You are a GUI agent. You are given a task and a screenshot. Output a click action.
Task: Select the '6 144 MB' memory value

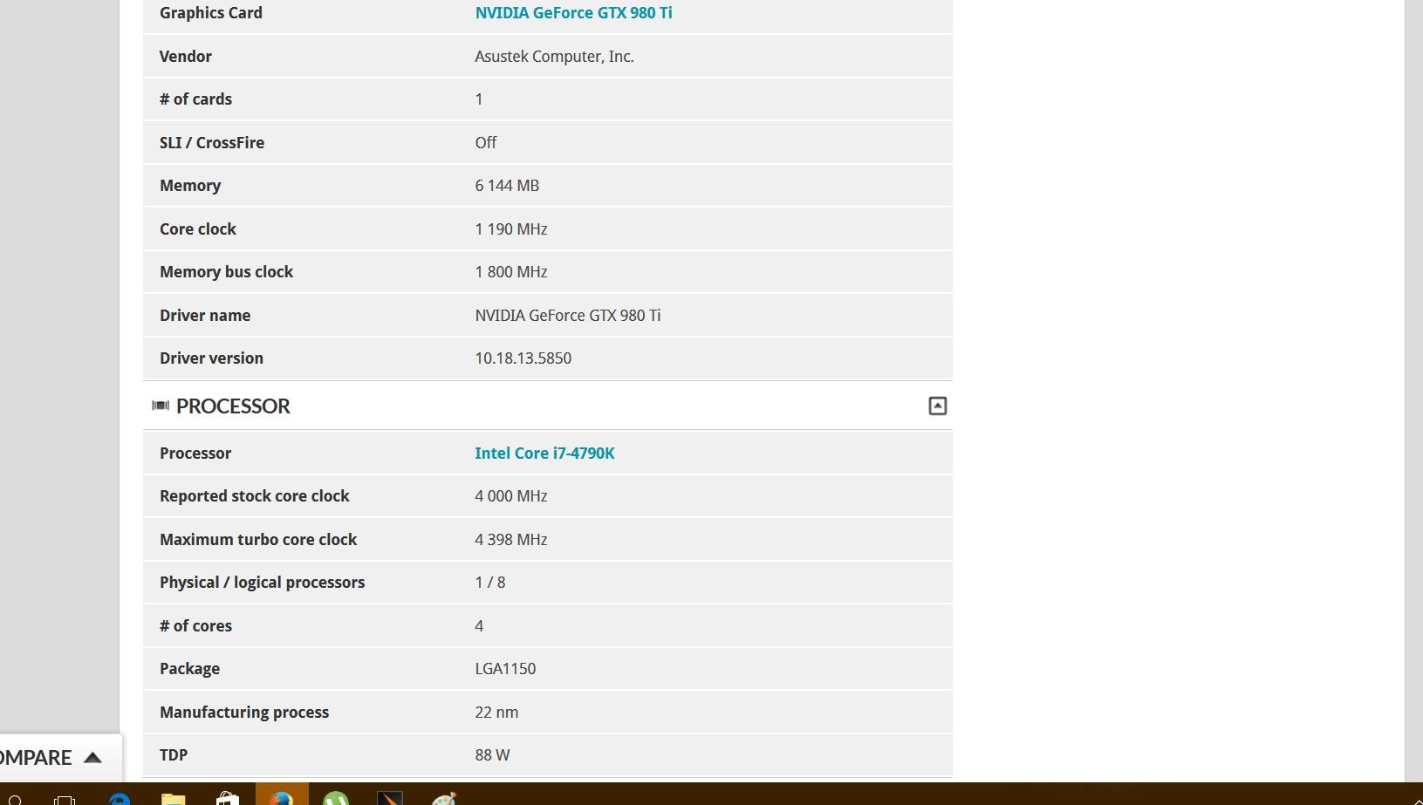click(x=507, y=186)
